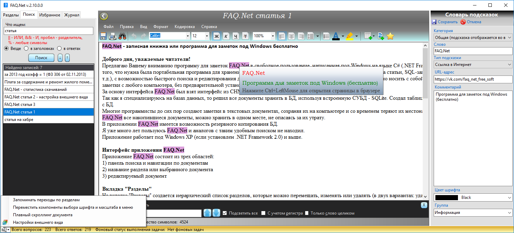Enable Только слово целиком checkbox
This screenshot has height=233, width=514.
(x=307, y=213)
